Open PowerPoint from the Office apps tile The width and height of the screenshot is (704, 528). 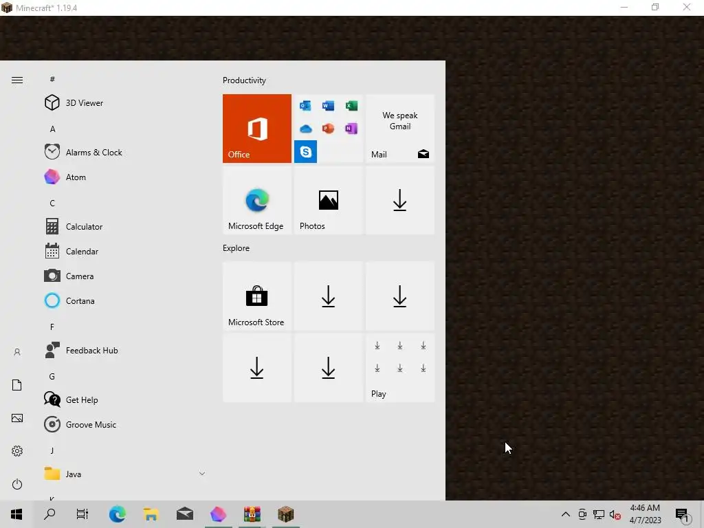(328, 129)
